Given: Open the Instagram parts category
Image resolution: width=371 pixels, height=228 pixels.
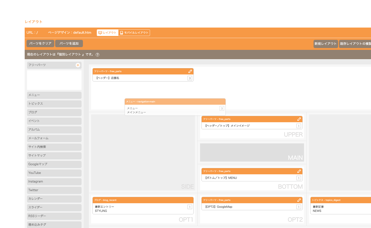Looking at the screenshot, I should pyautogui.click(x=54, y=181).
